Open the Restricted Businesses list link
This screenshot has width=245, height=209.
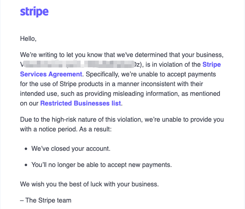(x=81, y=103)
